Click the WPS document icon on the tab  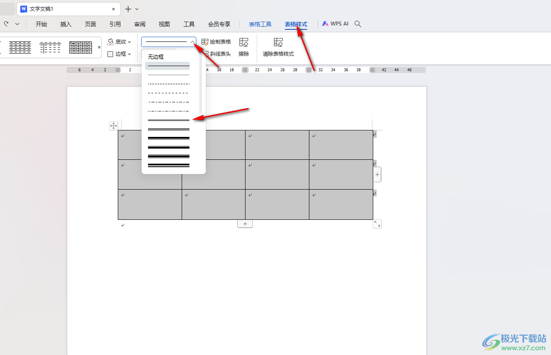(x=24, y=9)
